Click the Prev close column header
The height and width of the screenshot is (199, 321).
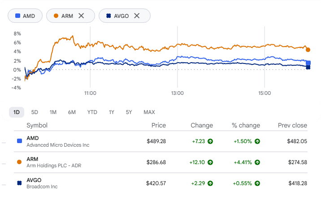(293, 125)
